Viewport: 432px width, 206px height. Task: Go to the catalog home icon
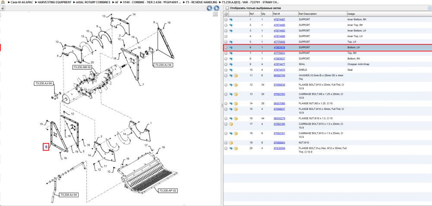[3, 2]
